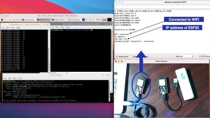
Task: Maximize the VNC Viewer window
Action: 8,16
